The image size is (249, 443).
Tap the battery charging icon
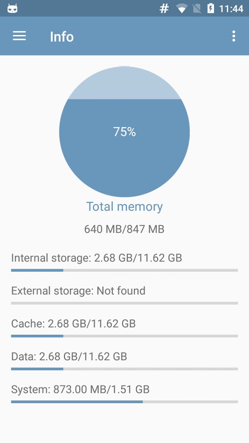pyautogui.click(x=211, y=9)
